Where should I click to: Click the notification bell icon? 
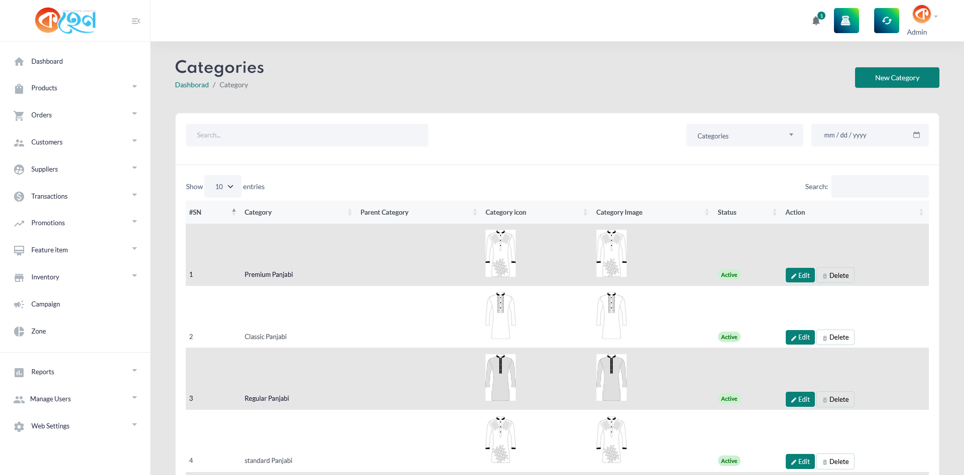(816, 21)
